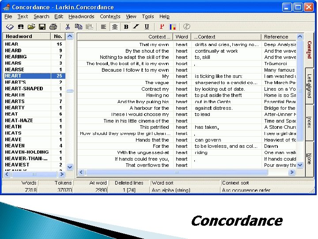Click the Context ... column header
The height and width of the screenshot is (239, 318).
(125, 37)
